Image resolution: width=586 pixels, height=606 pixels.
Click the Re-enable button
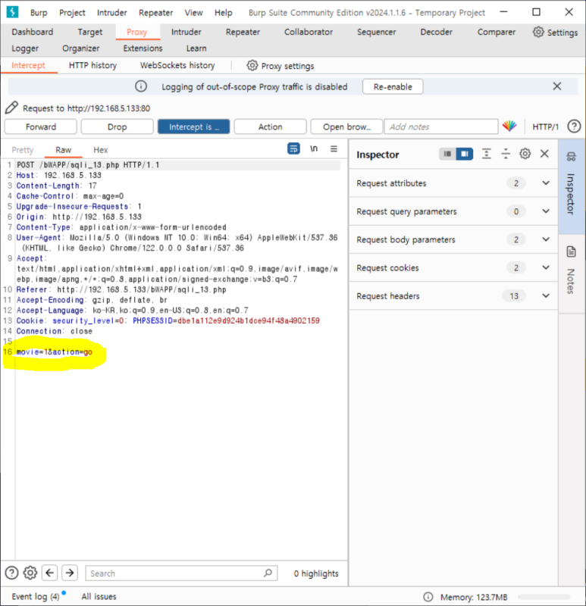click(x=393, y=86)
